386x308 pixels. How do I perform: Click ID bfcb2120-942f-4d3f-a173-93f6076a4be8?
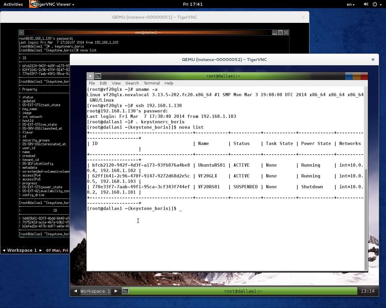pos(141,165)
